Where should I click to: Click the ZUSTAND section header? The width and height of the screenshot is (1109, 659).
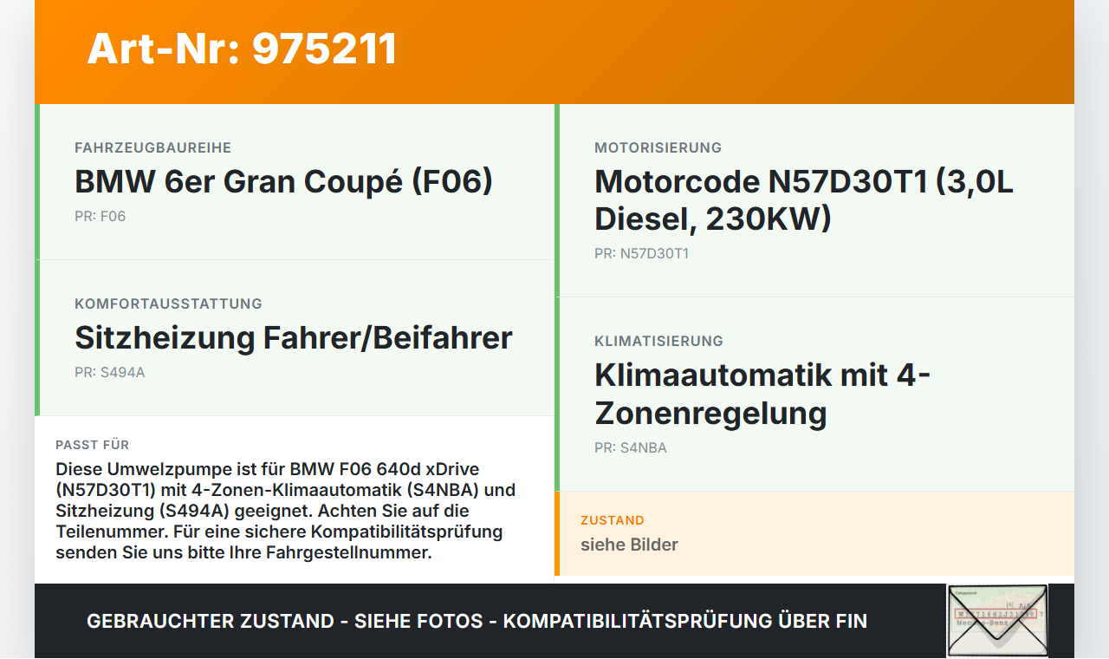613,520
